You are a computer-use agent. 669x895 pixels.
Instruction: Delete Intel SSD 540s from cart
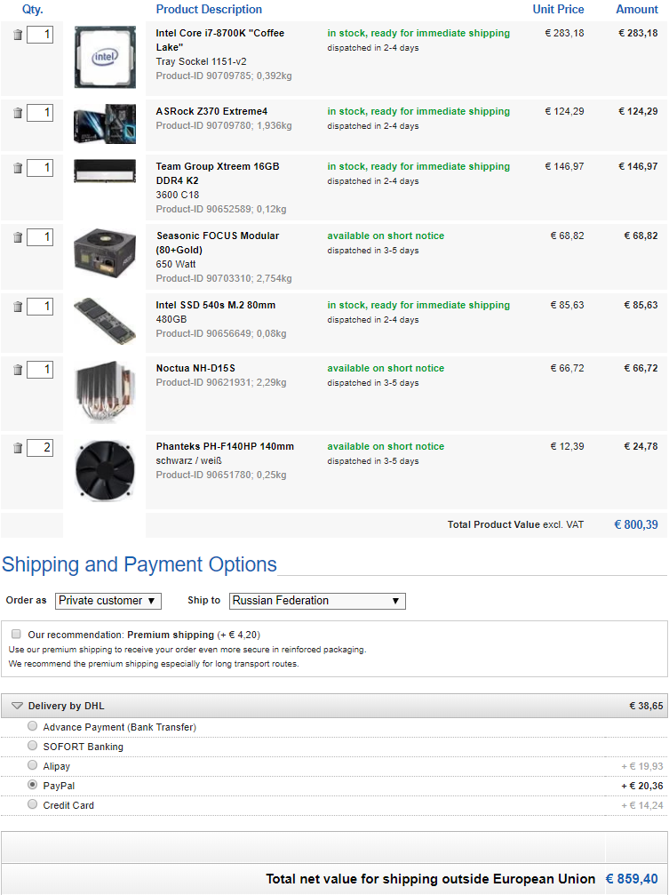pos(18,308)
